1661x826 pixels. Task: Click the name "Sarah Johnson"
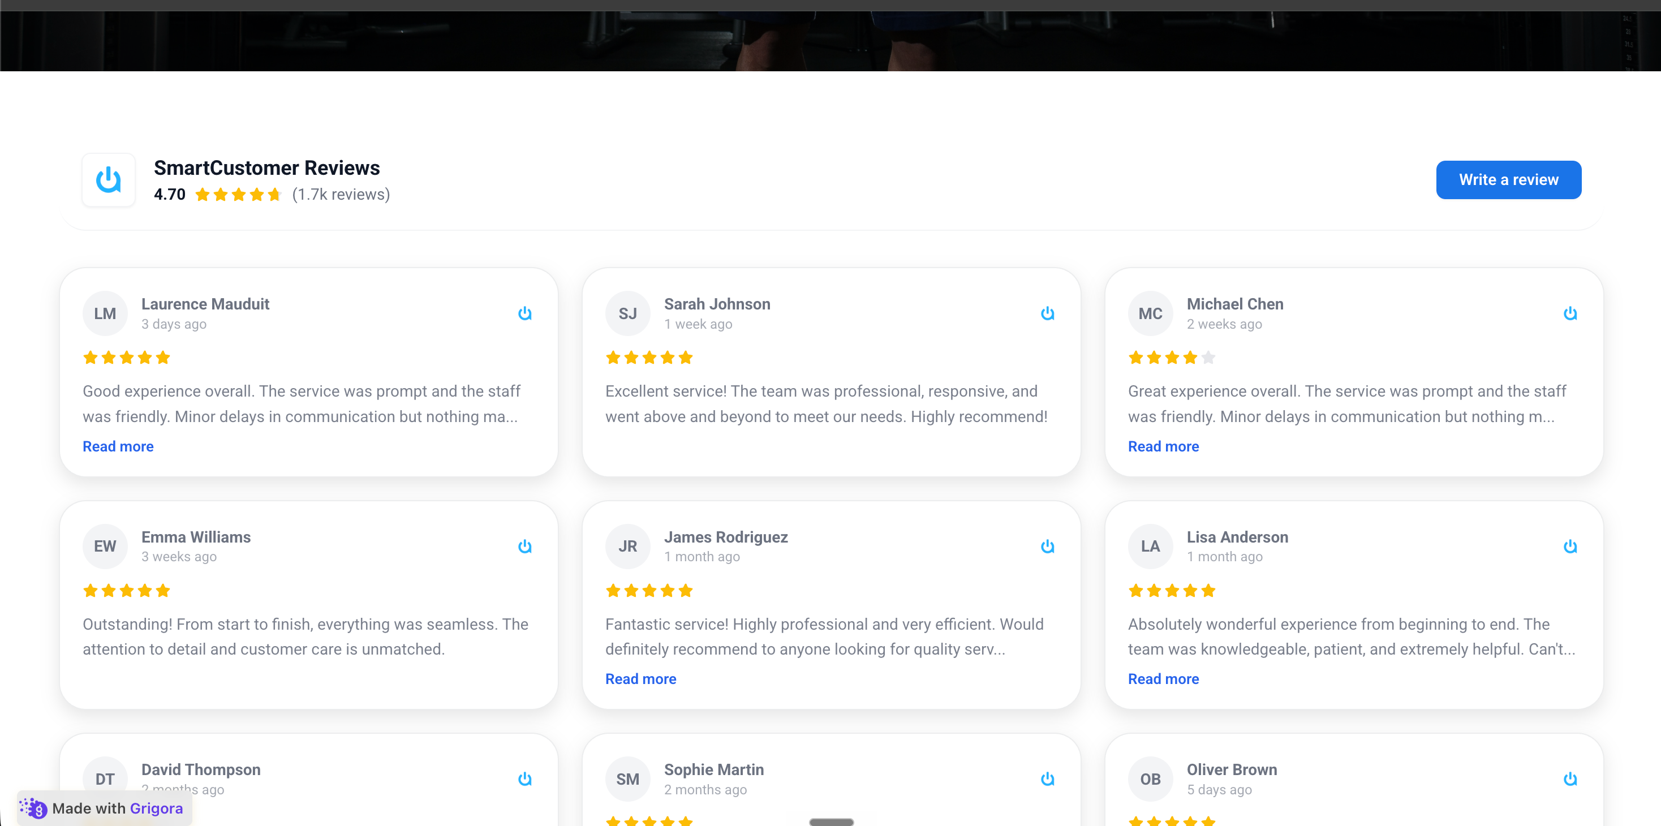coord(717,304)
